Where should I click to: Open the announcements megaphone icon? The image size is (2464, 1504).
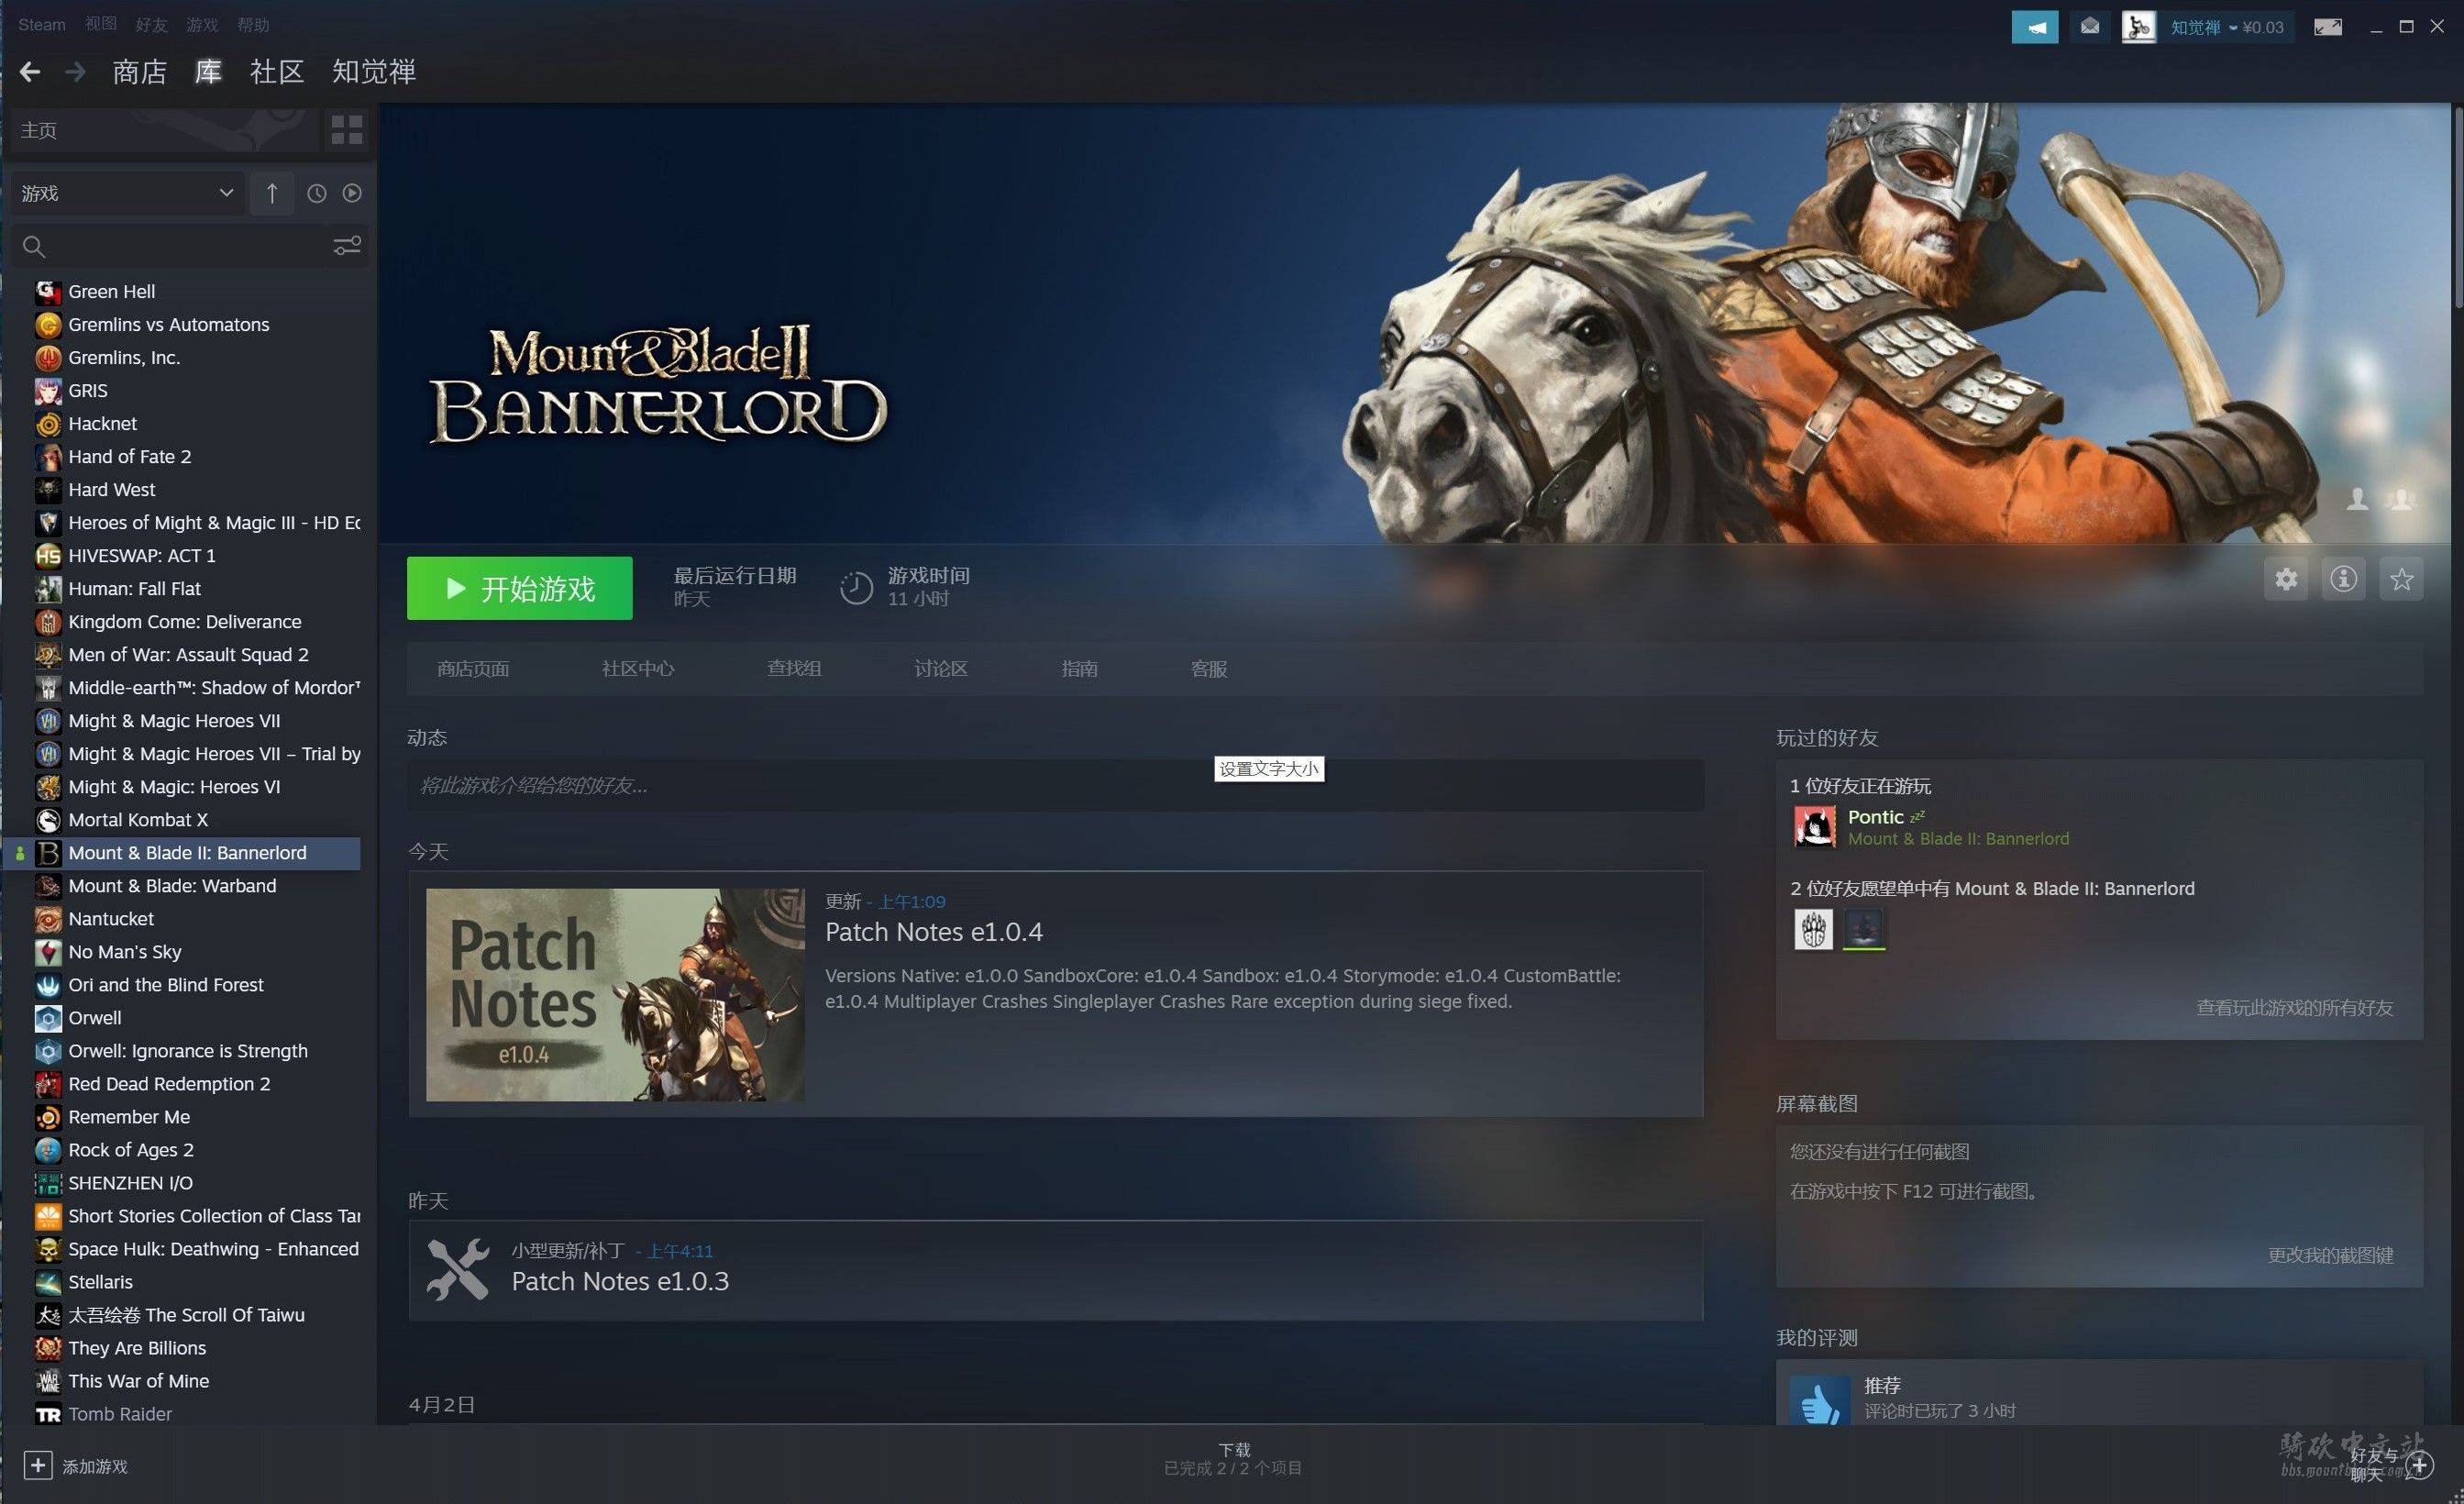pyautogui.click(x=2035, y=27)
